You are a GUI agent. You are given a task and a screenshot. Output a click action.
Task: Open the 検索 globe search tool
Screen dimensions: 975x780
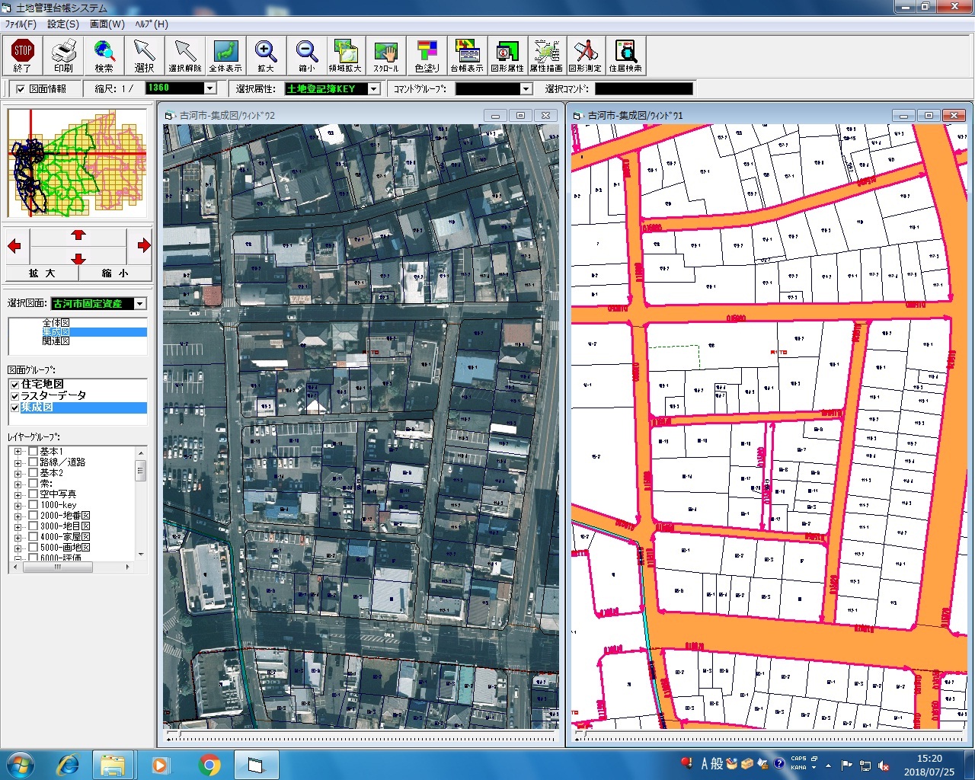click(104, 56)
